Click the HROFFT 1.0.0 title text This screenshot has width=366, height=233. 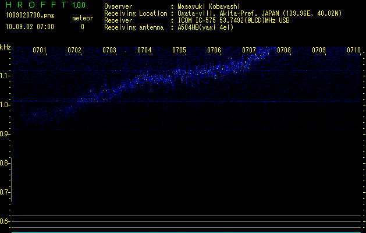coord(45,5)
